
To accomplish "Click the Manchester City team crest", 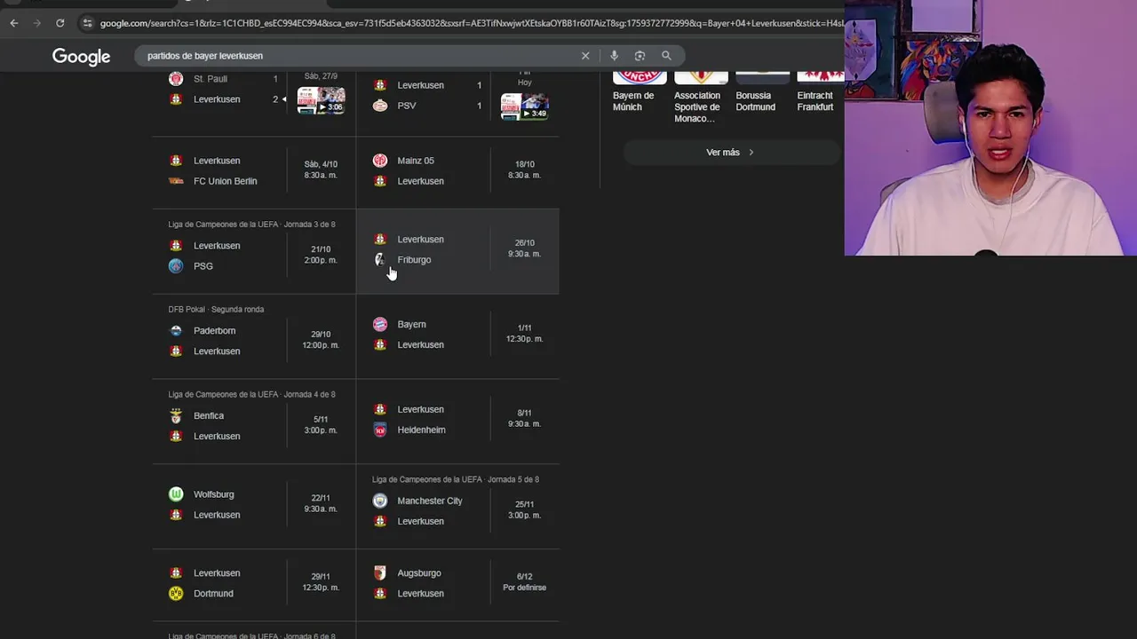I will tap(380, 501).
